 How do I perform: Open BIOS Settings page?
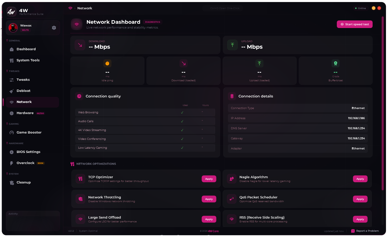(32, 152)
